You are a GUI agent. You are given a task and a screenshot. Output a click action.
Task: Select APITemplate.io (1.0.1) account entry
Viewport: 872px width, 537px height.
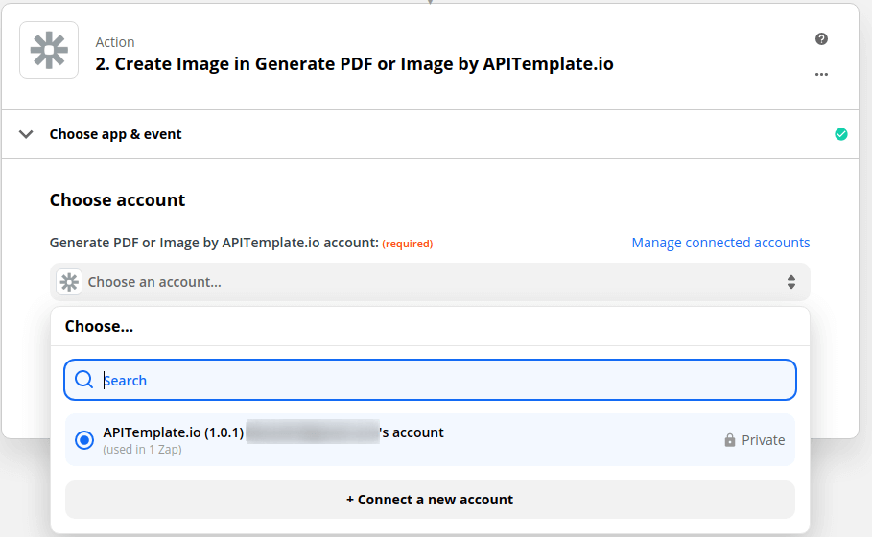[430, 440]
